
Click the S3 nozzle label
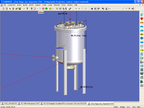53,58
